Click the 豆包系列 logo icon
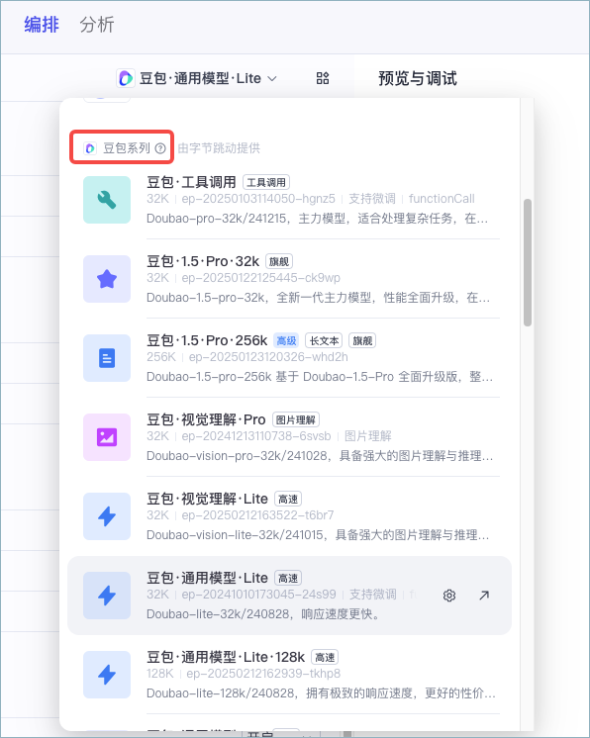The image size is (590, 738). pyautogui.click(x=90, y=148)
